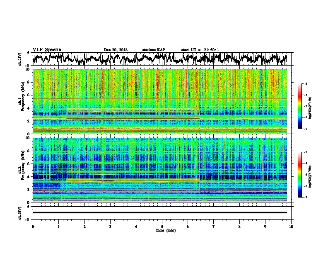This screenshot has height=254, width=328.
Task: Click the "2" kHz tick on ch.2 axis
Action: coord(29,190)
